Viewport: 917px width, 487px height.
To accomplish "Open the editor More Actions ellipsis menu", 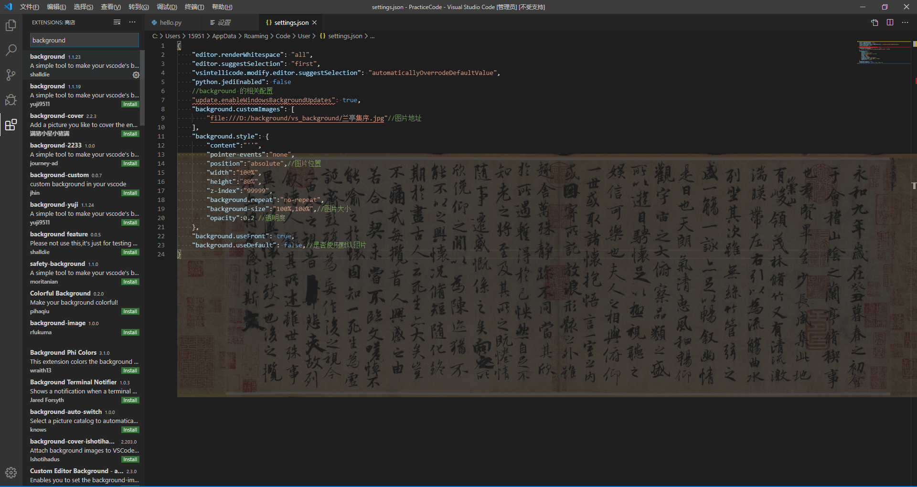I will point(905,22).
